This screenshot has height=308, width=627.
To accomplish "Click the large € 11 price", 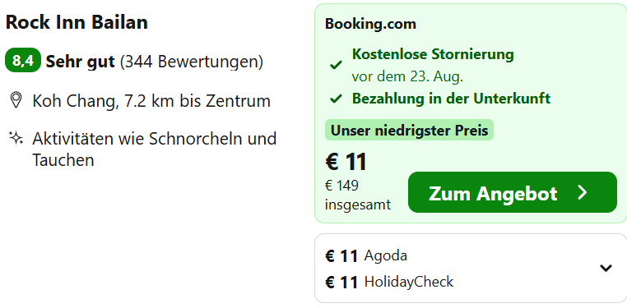I will pyautogui.click(x=346, y=162).
